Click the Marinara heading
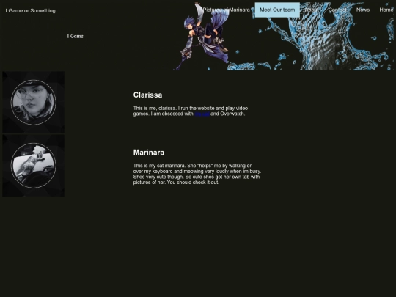This screenshot has width=396, height=297. (149, 153)
